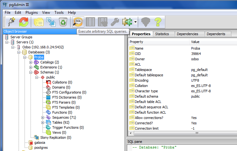Viewport: 237px width, 151px height.
Task: Collapse the public schema node
Action: pos(37,77)
